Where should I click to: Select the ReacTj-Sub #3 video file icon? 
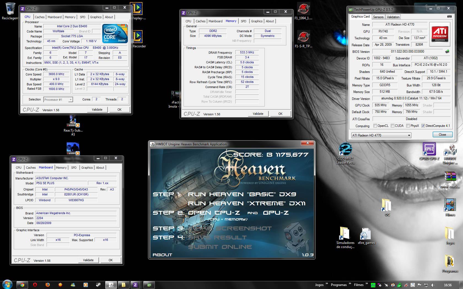click(x=73, y=126)
